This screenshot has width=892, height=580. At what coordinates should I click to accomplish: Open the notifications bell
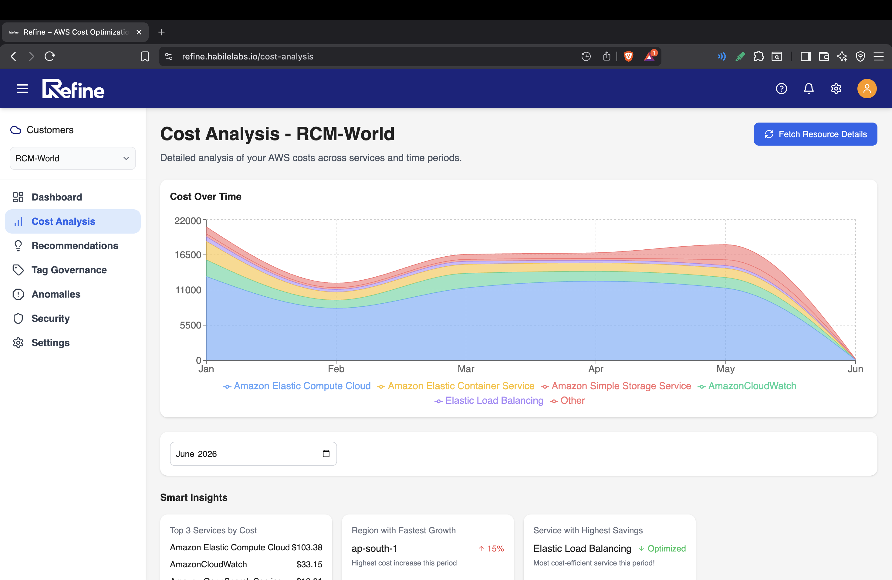click(x=809, y=89)
